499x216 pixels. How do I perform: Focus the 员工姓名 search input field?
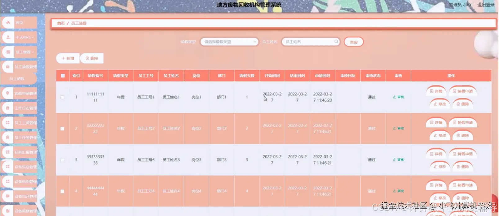311,41
